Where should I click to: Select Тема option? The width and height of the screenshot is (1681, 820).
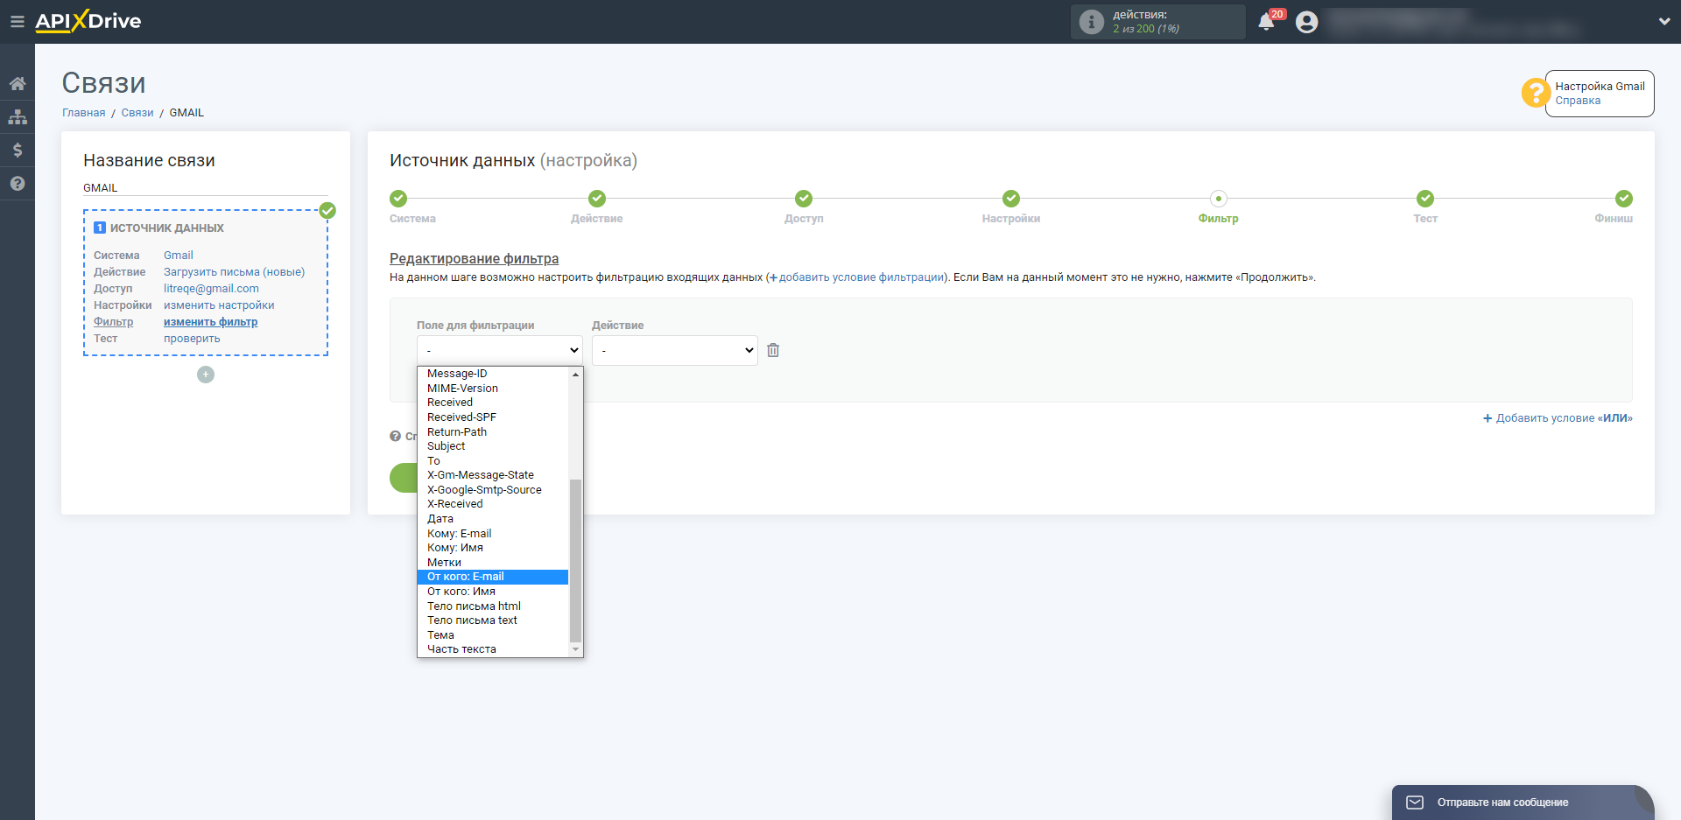click(493, 635)
